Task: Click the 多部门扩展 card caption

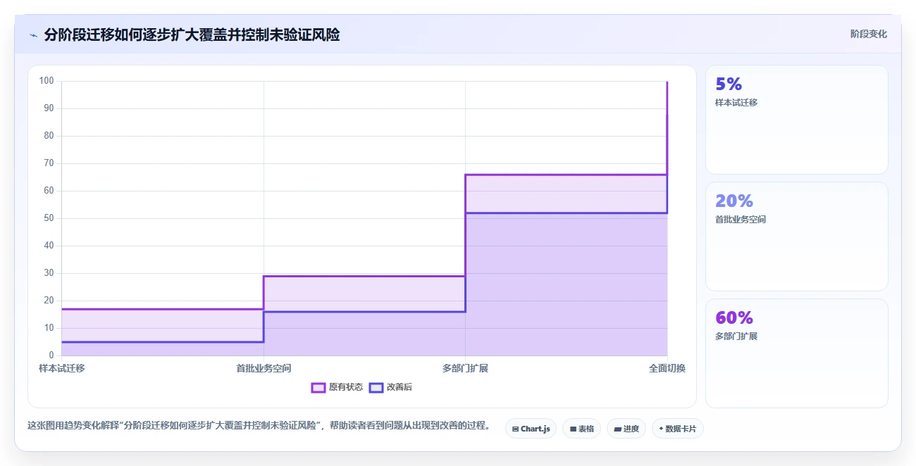Action: pyautogui.click(x=736, y=336)
